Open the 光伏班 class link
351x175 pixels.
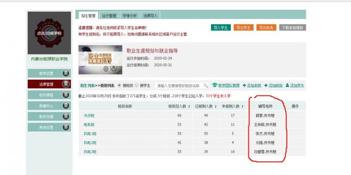88,116
